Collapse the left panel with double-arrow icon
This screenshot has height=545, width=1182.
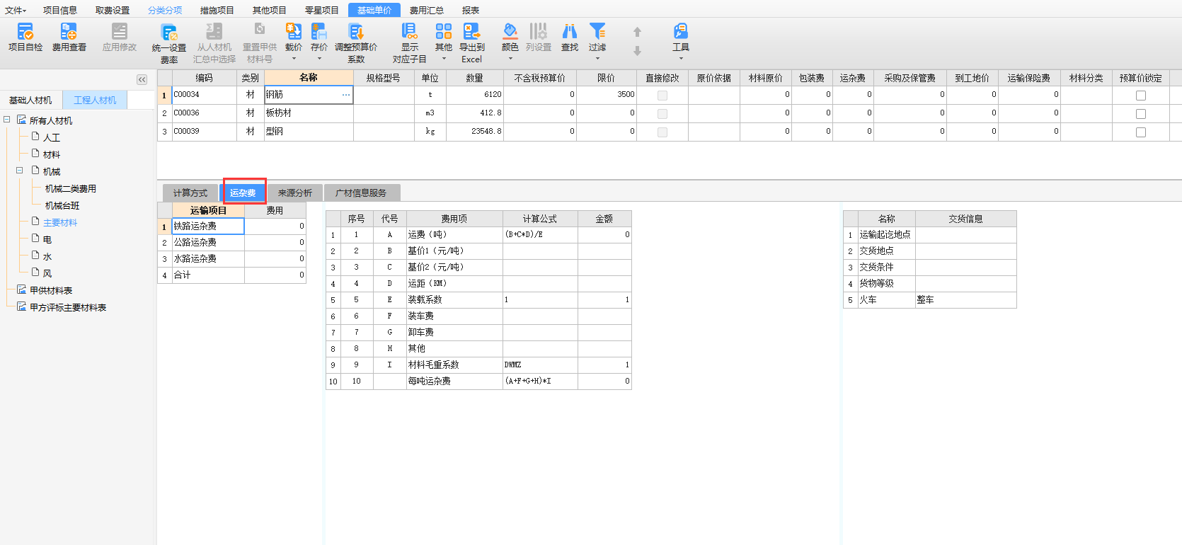pyautogui.click(x=142, y=80)
